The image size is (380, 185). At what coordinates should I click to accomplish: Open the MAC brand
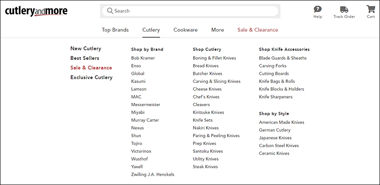pos(136,97)
